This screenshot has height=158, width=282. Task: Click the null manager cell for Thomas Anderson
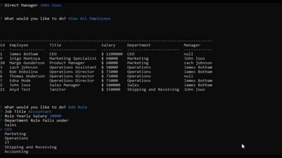[x=189, y=76]
